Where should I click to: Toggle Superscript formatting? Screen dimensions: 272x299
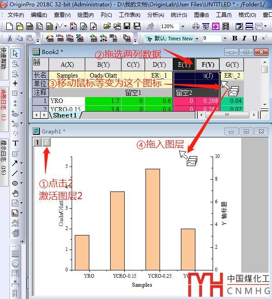click(x=264, y=38)
